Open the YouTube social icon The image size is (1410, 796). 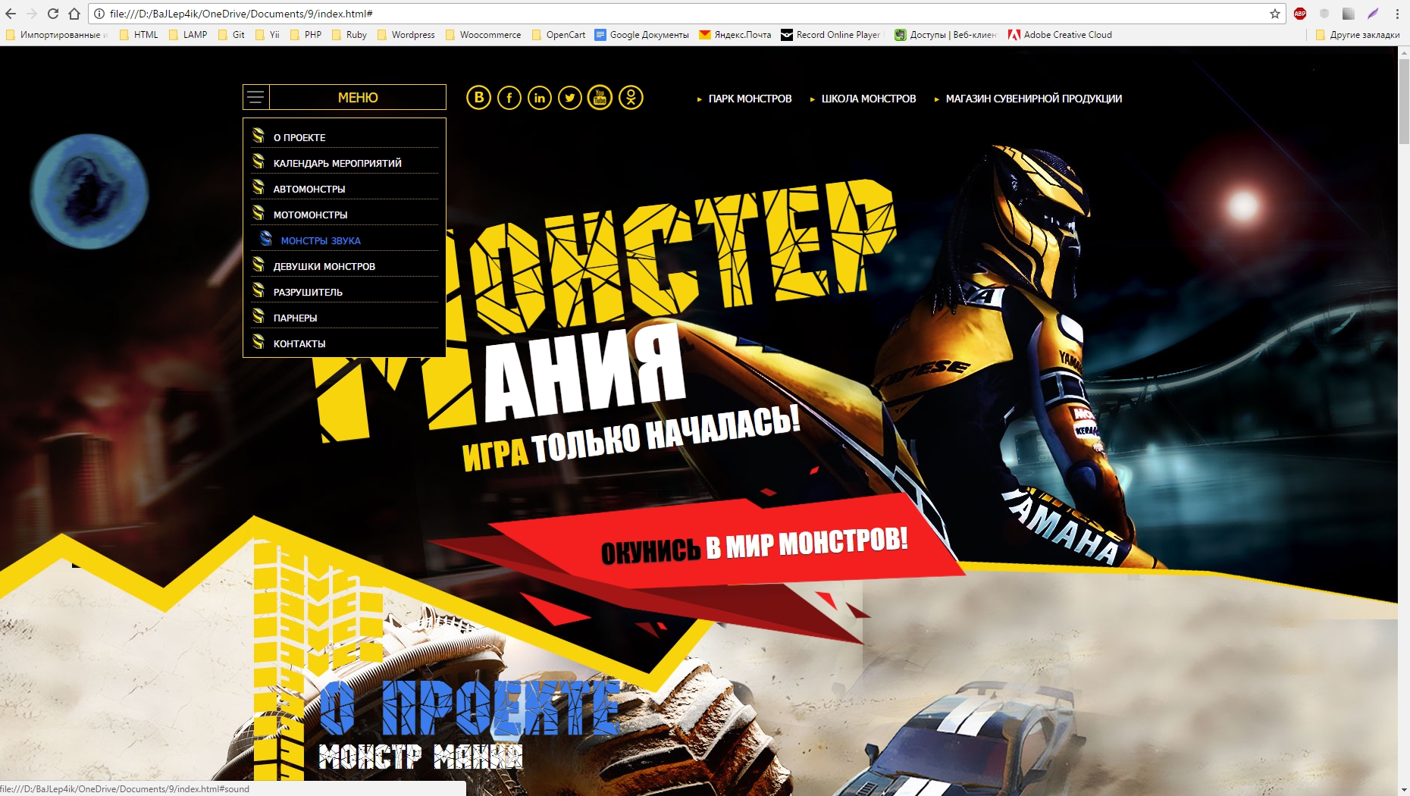pyautogui.click(x=600, y=98)
